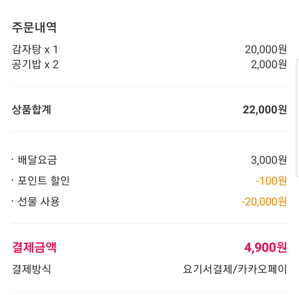Screen dimensions: 299x295
Task: Click the 요기서결제/카카오페이 payment method text
Action: (x=235, y=269)
